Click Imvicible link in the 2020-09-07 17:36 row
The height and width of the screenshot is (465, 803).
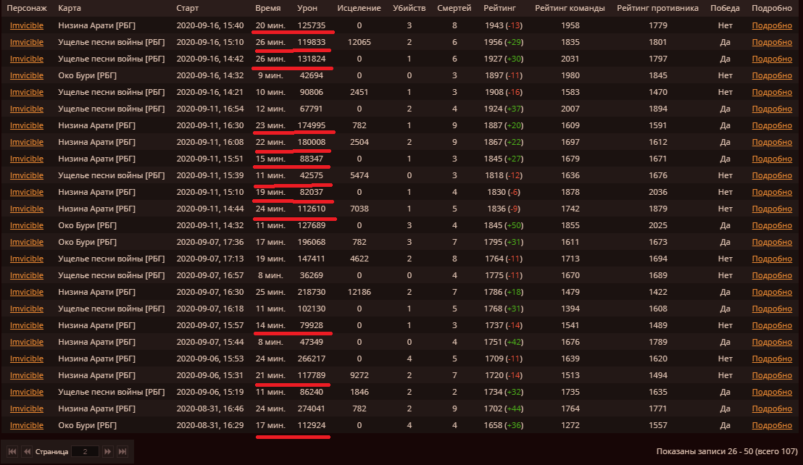[x=27, y=242]
